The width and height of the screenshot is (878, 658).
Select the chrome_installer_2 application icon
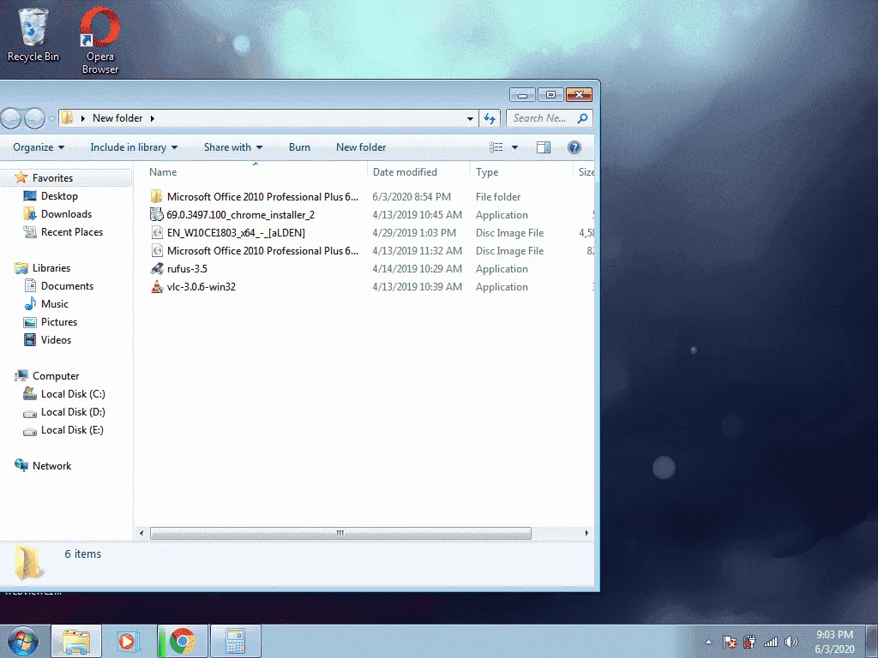[x=156, y=214]
